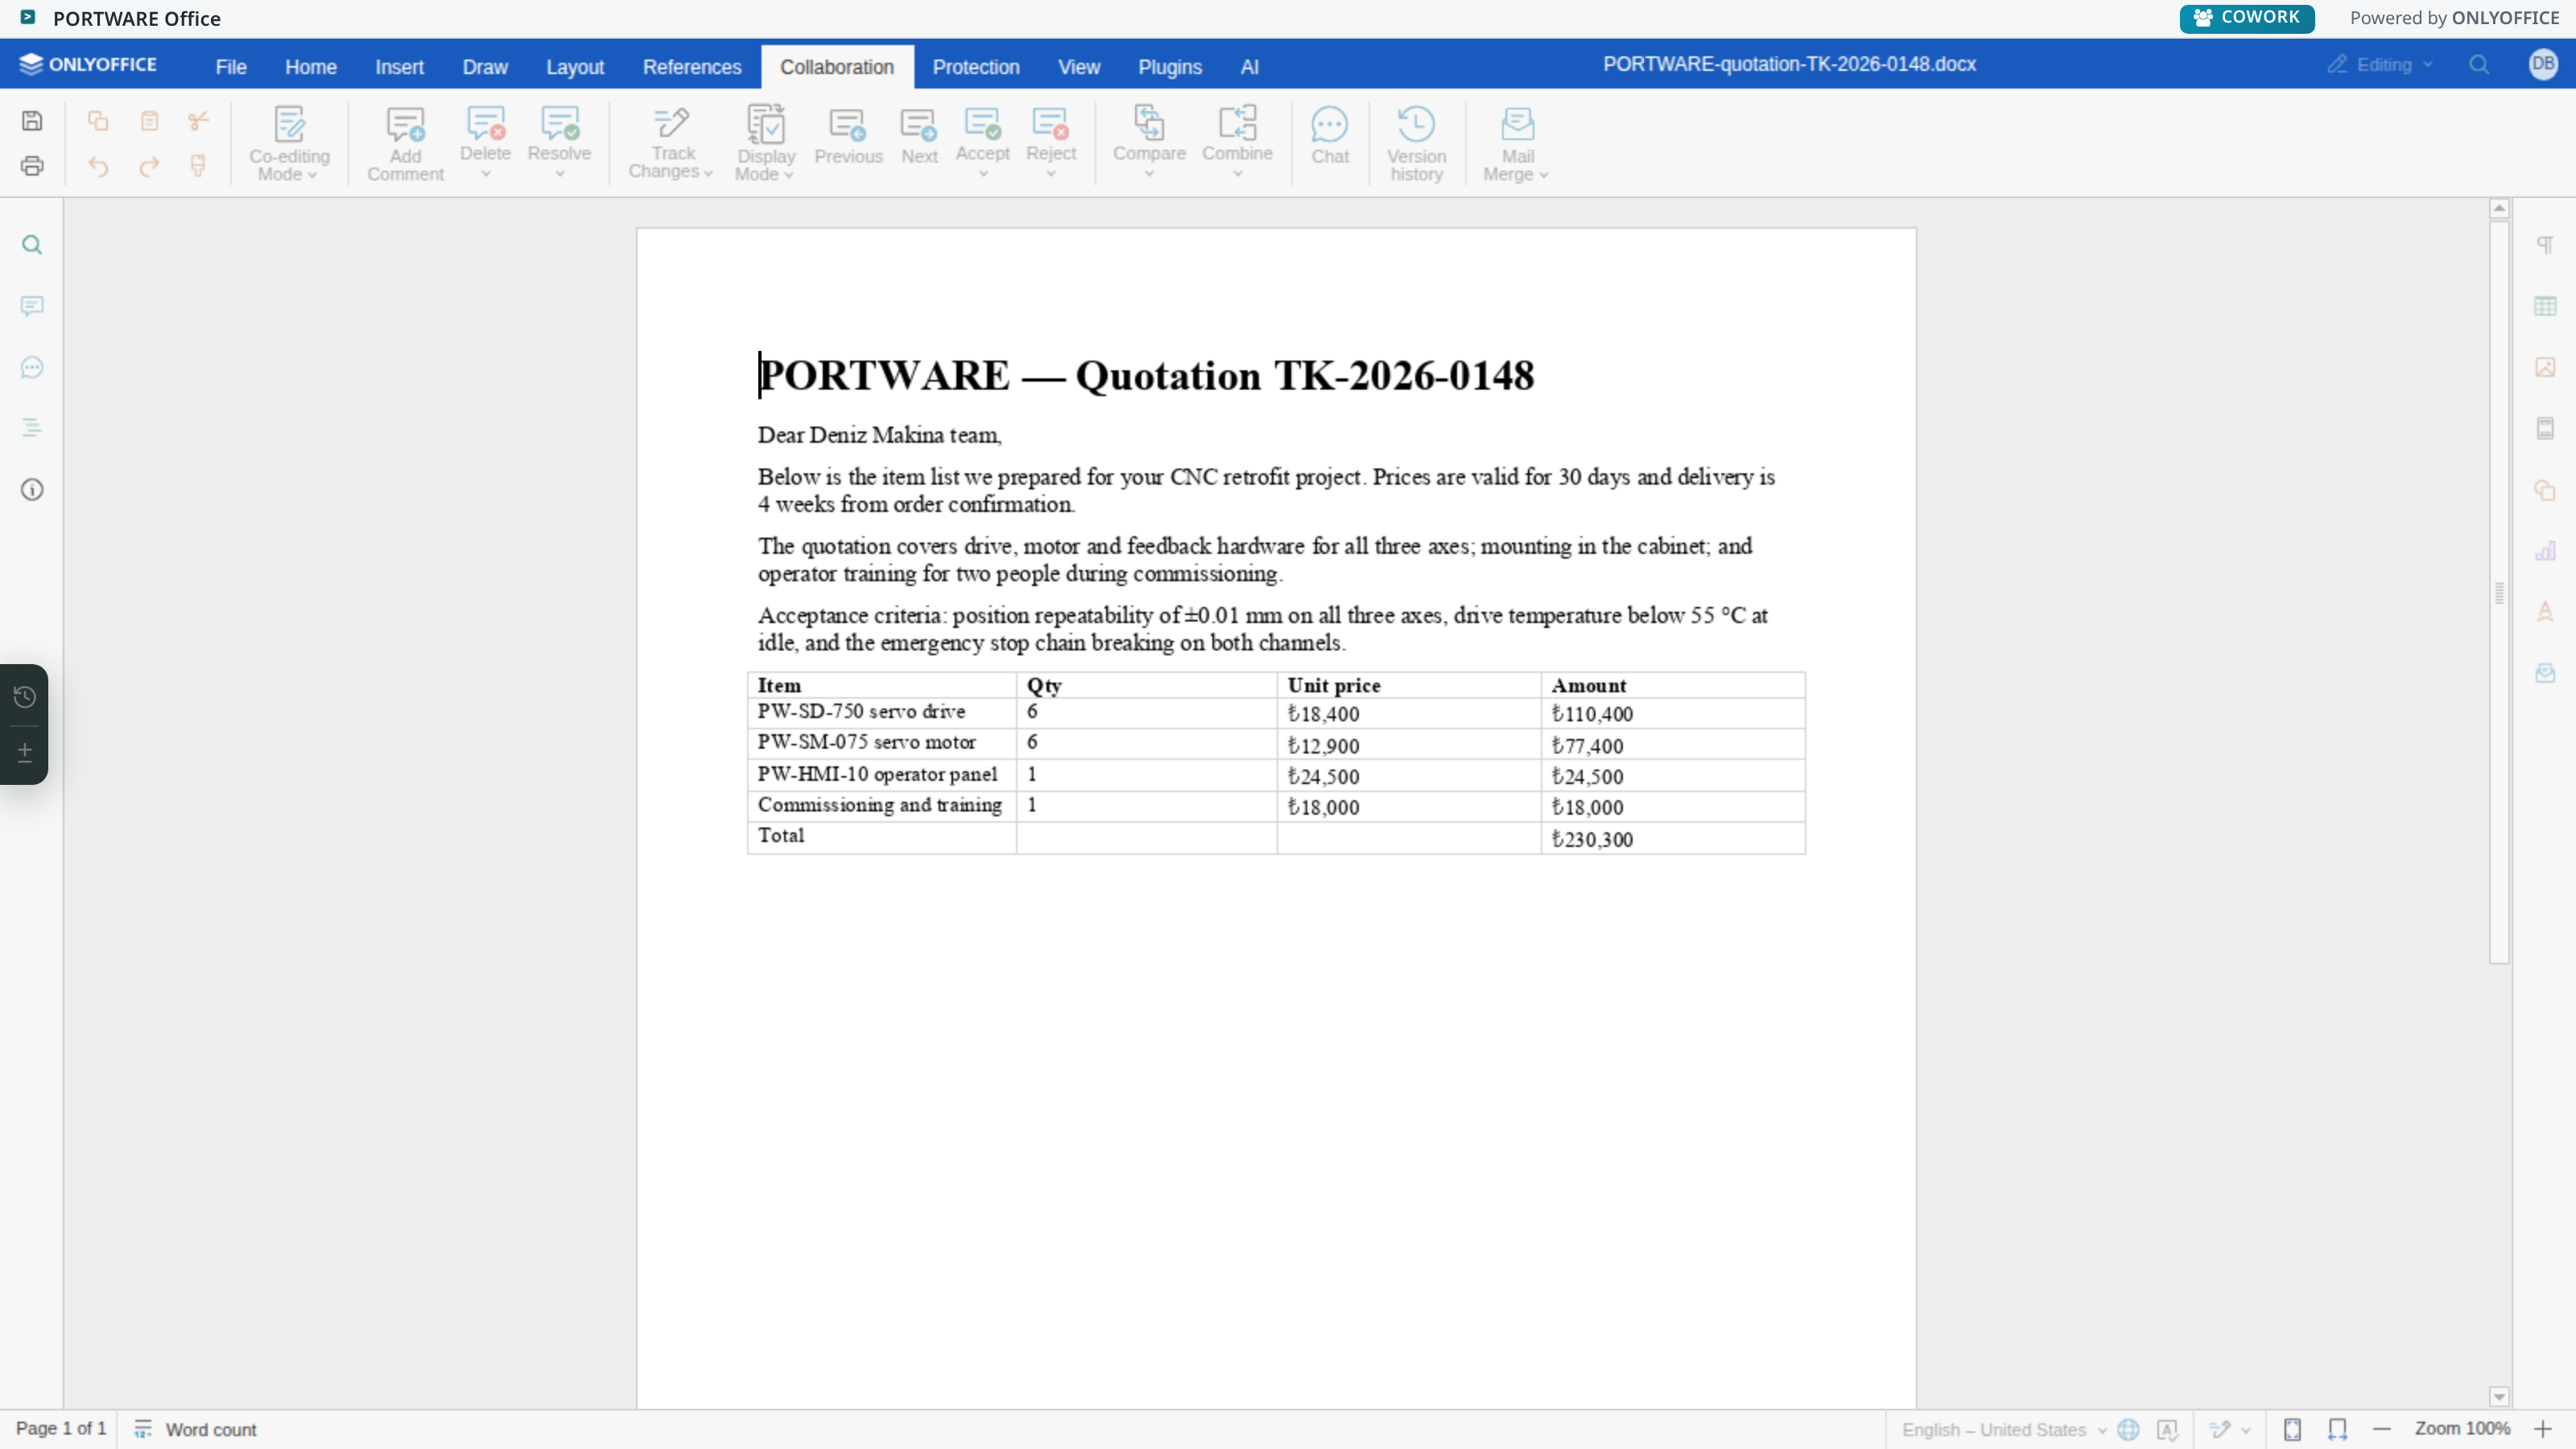Zoom in with the plus button
2576x1449 pixels.
(2543, 1429)
